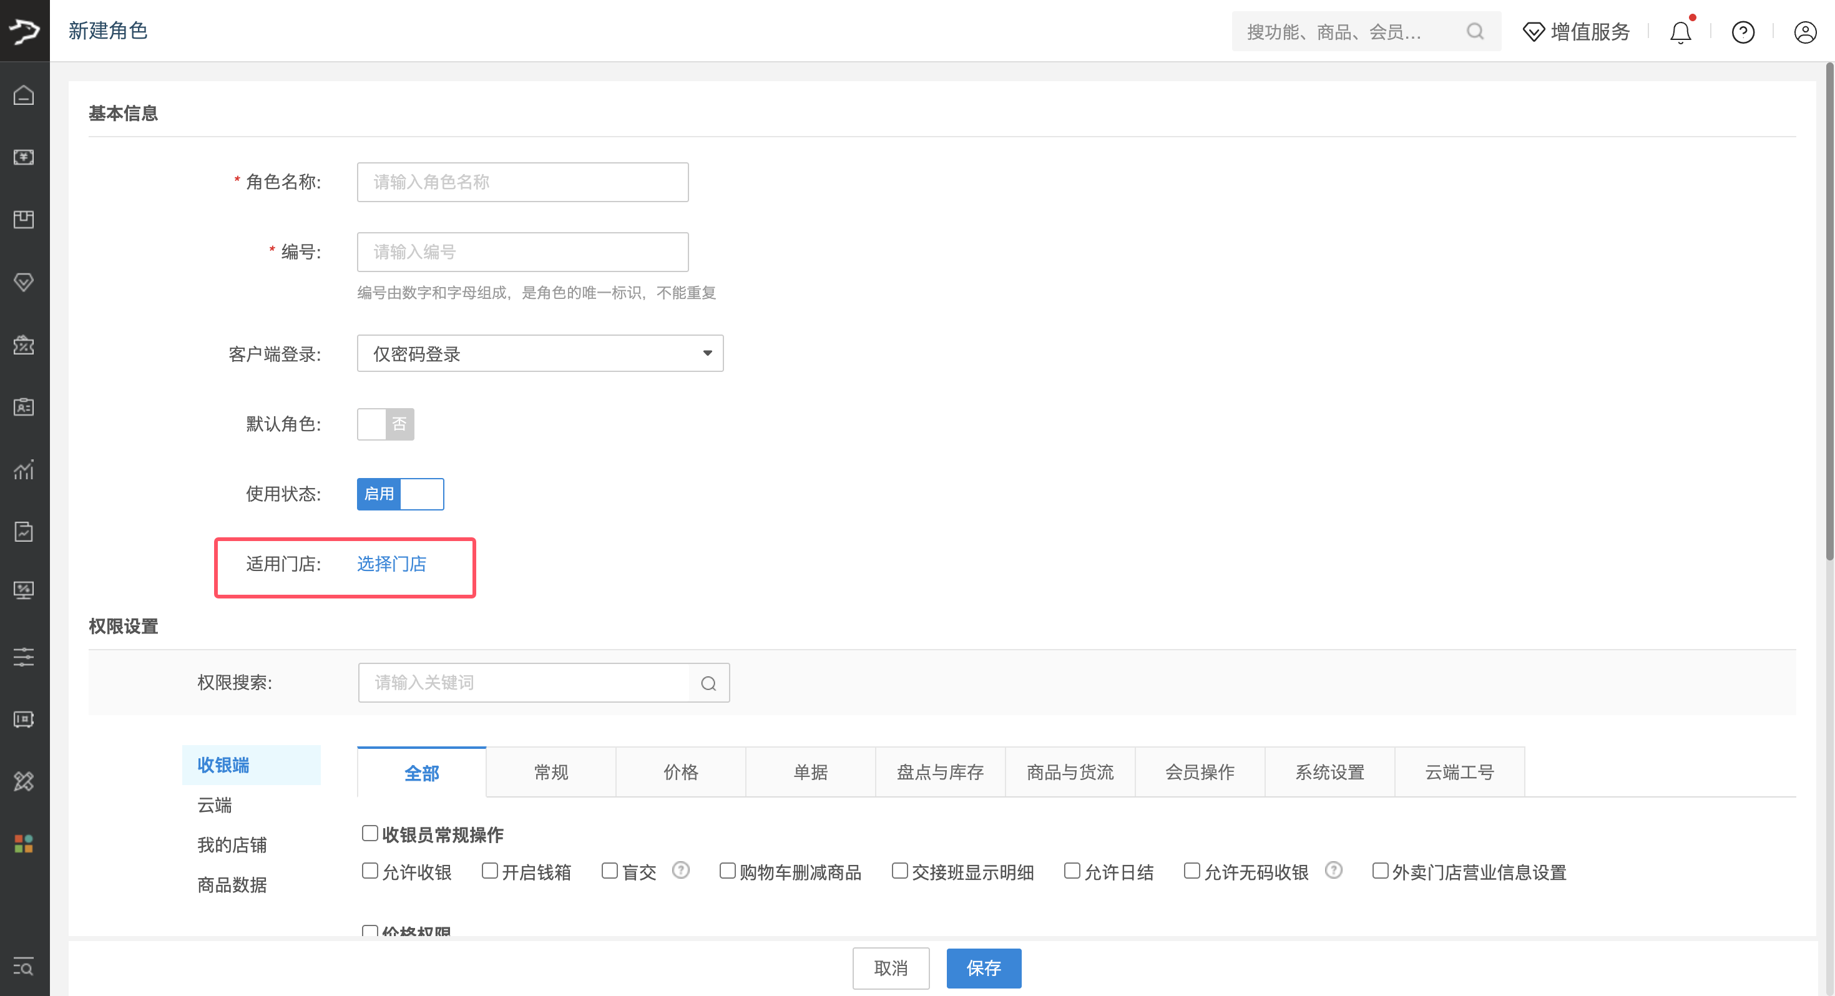Open the notification bell icon
Screen dimensions: 1835x996
click(1680, 32)
